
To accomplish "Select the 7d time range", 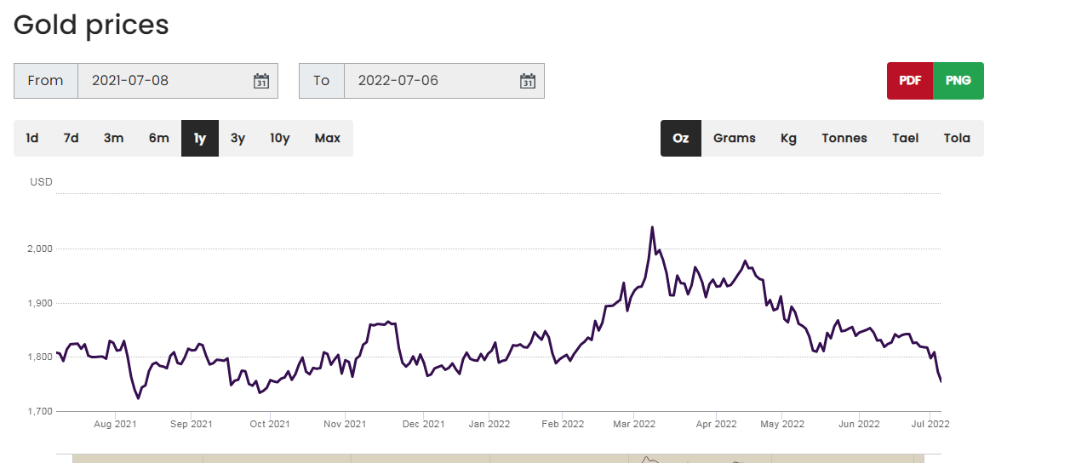I will point(71,138).
